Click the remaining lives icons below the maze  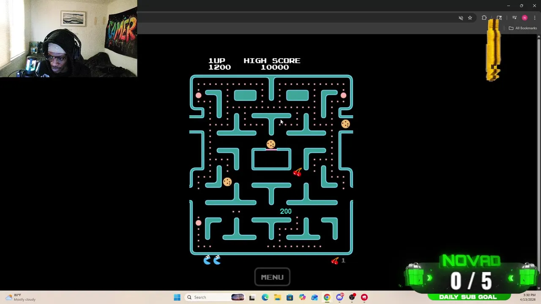pos(212,260)
